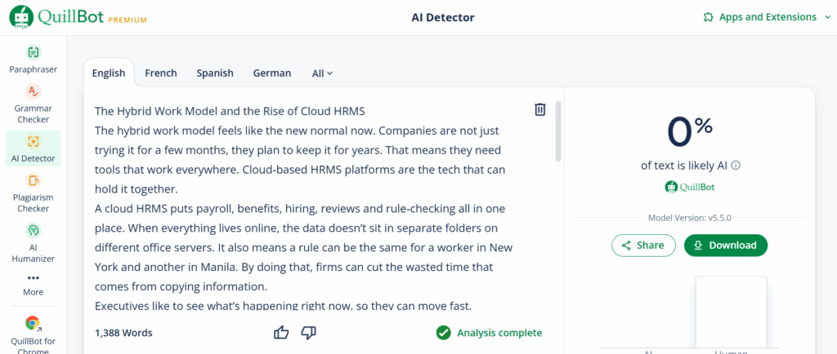Expand the Apps and Extensions dropdown chevron
Viewport: 837px width, 354px height.
click(827, 17)
